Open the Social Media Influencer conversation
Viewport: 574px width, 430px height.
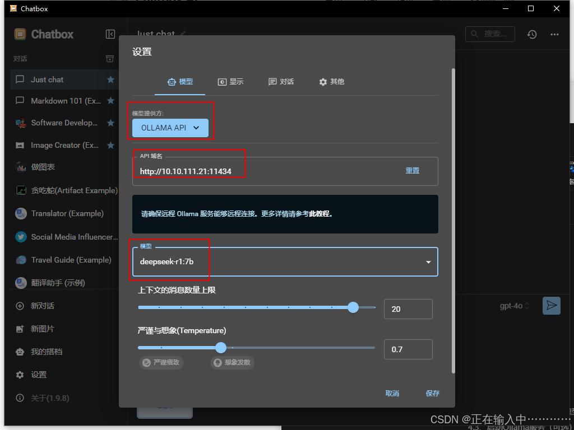pos(65,237)
